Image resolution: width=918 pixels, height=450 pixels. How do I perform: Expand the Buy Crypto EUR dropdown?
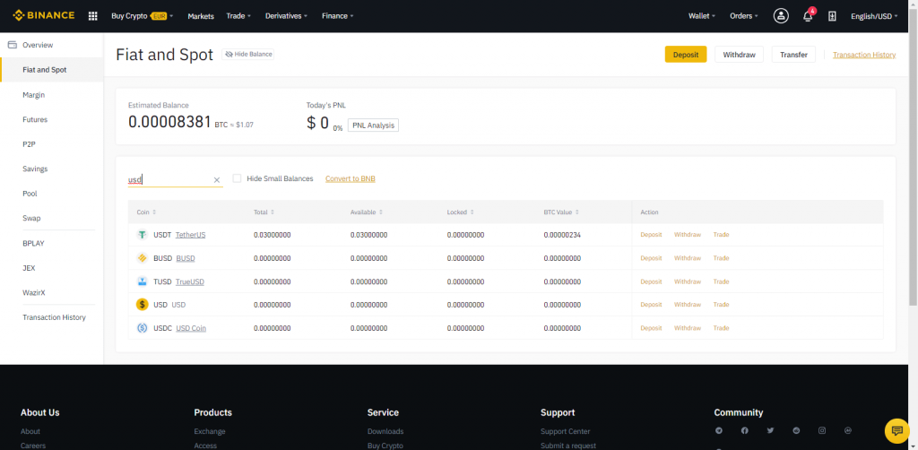[143, 16]
